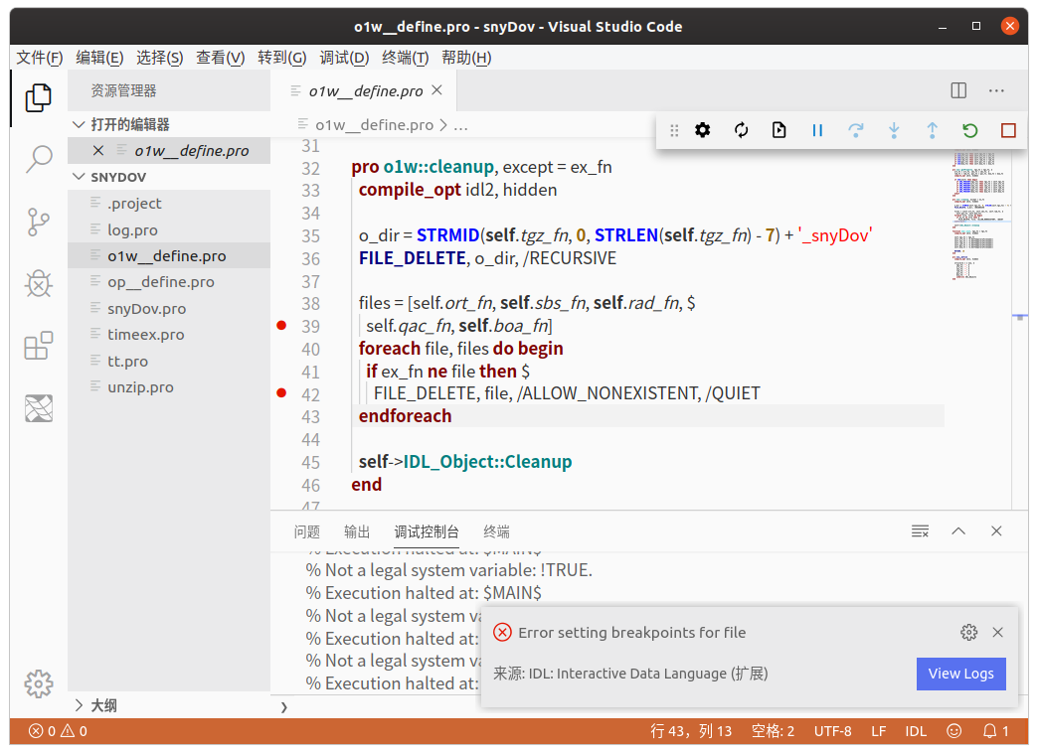The image size is (1038, 754).
Task: Change indentation via spaces: 2 status item
Action: 773,731
